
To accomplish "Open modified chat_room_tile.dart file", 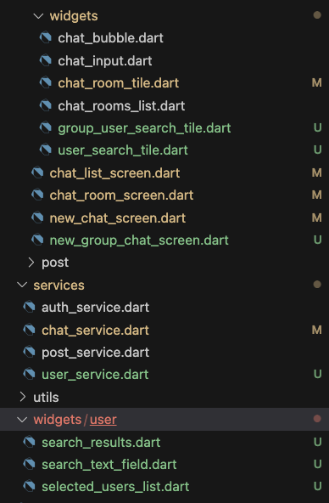I will (x=118, y=83).
